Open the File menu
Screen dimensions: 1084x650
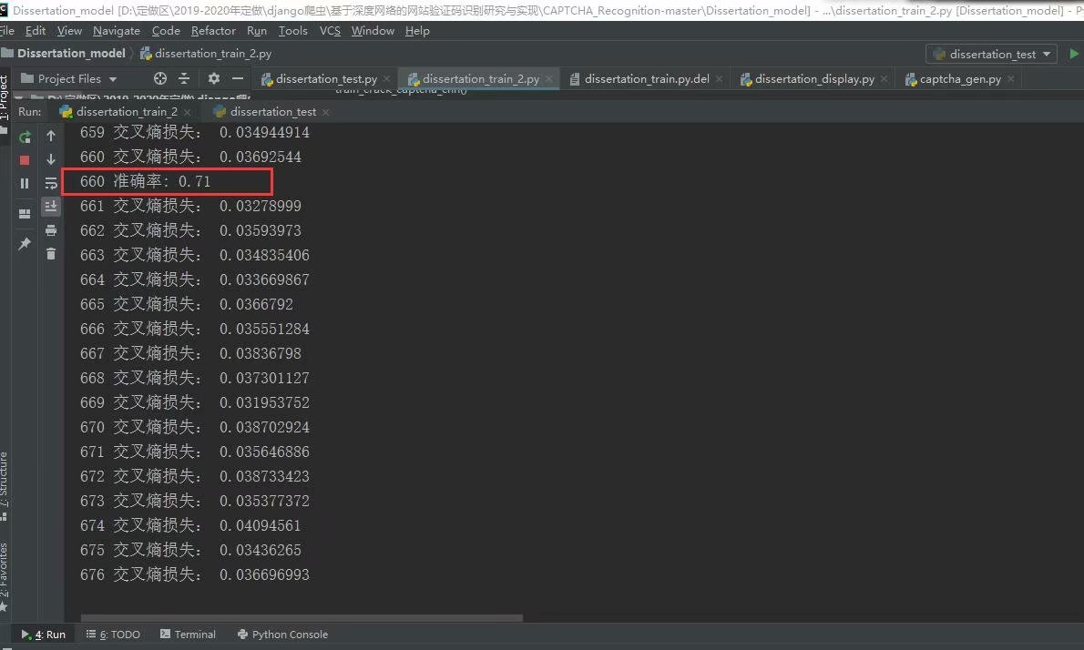pyautogui.click(x=7, y=31)
